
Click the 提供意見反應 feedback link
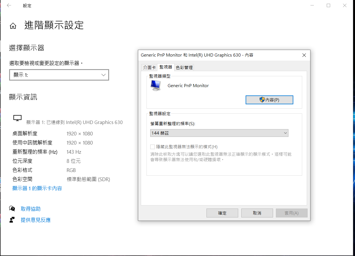click(x=36, y=220)
